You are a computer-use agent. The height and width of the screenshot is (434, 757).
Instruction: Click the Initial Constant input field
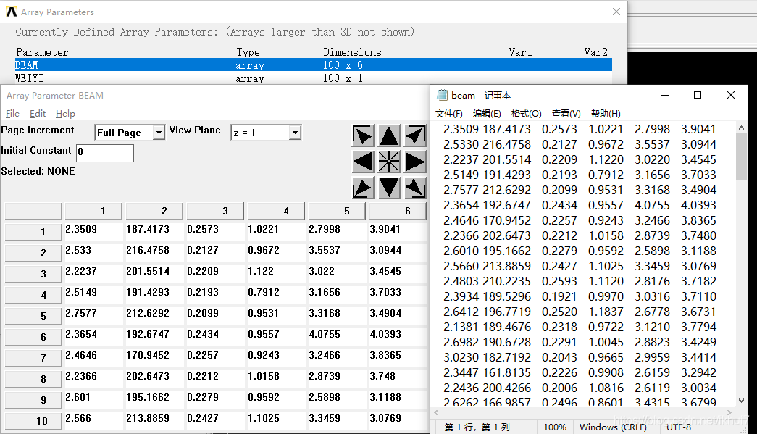coord(105,153)
